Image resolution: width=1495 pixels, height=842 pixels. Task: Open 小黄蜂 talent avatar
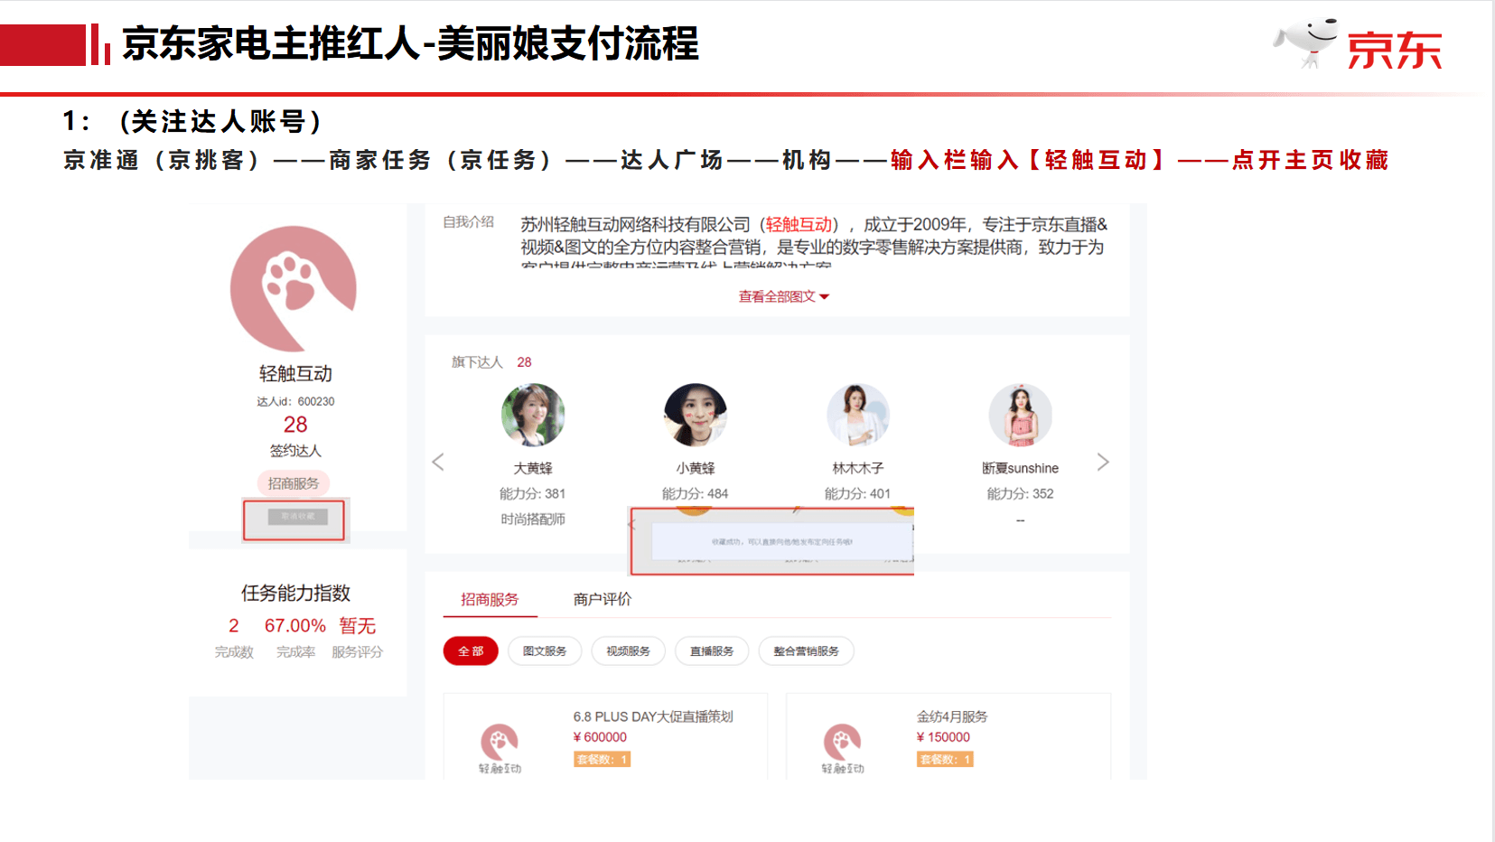coord(696,415)
